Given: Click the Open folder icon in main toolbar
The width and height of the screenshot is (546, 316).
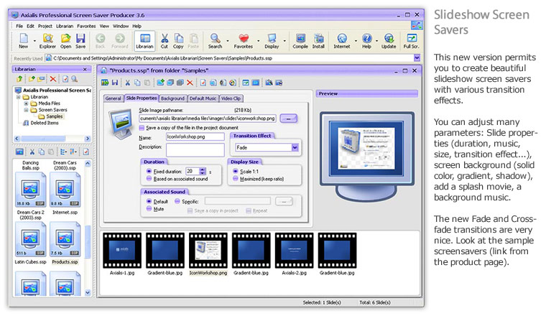Looking at the screenshot, I should [65, 41].
